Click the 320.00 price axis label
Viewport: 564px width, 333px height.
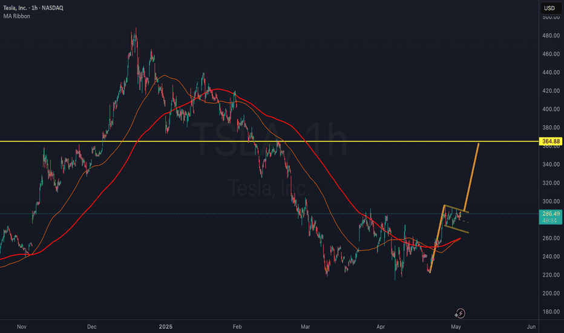point(551,183)
